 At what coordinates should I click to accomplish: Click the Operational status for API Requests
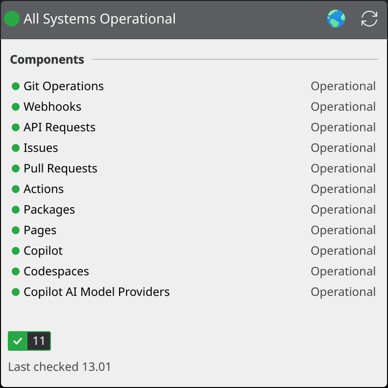(343, 127)
